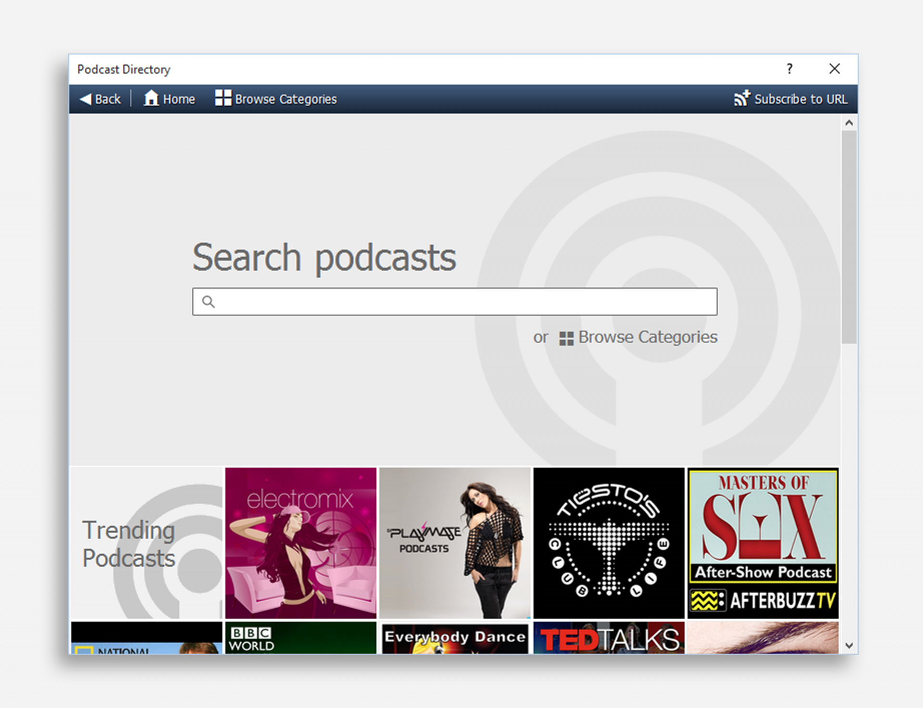Click the Back arrow icon
Image resolution: width=923 pixels, height=708 pixels.
click(x=86, y=99)
